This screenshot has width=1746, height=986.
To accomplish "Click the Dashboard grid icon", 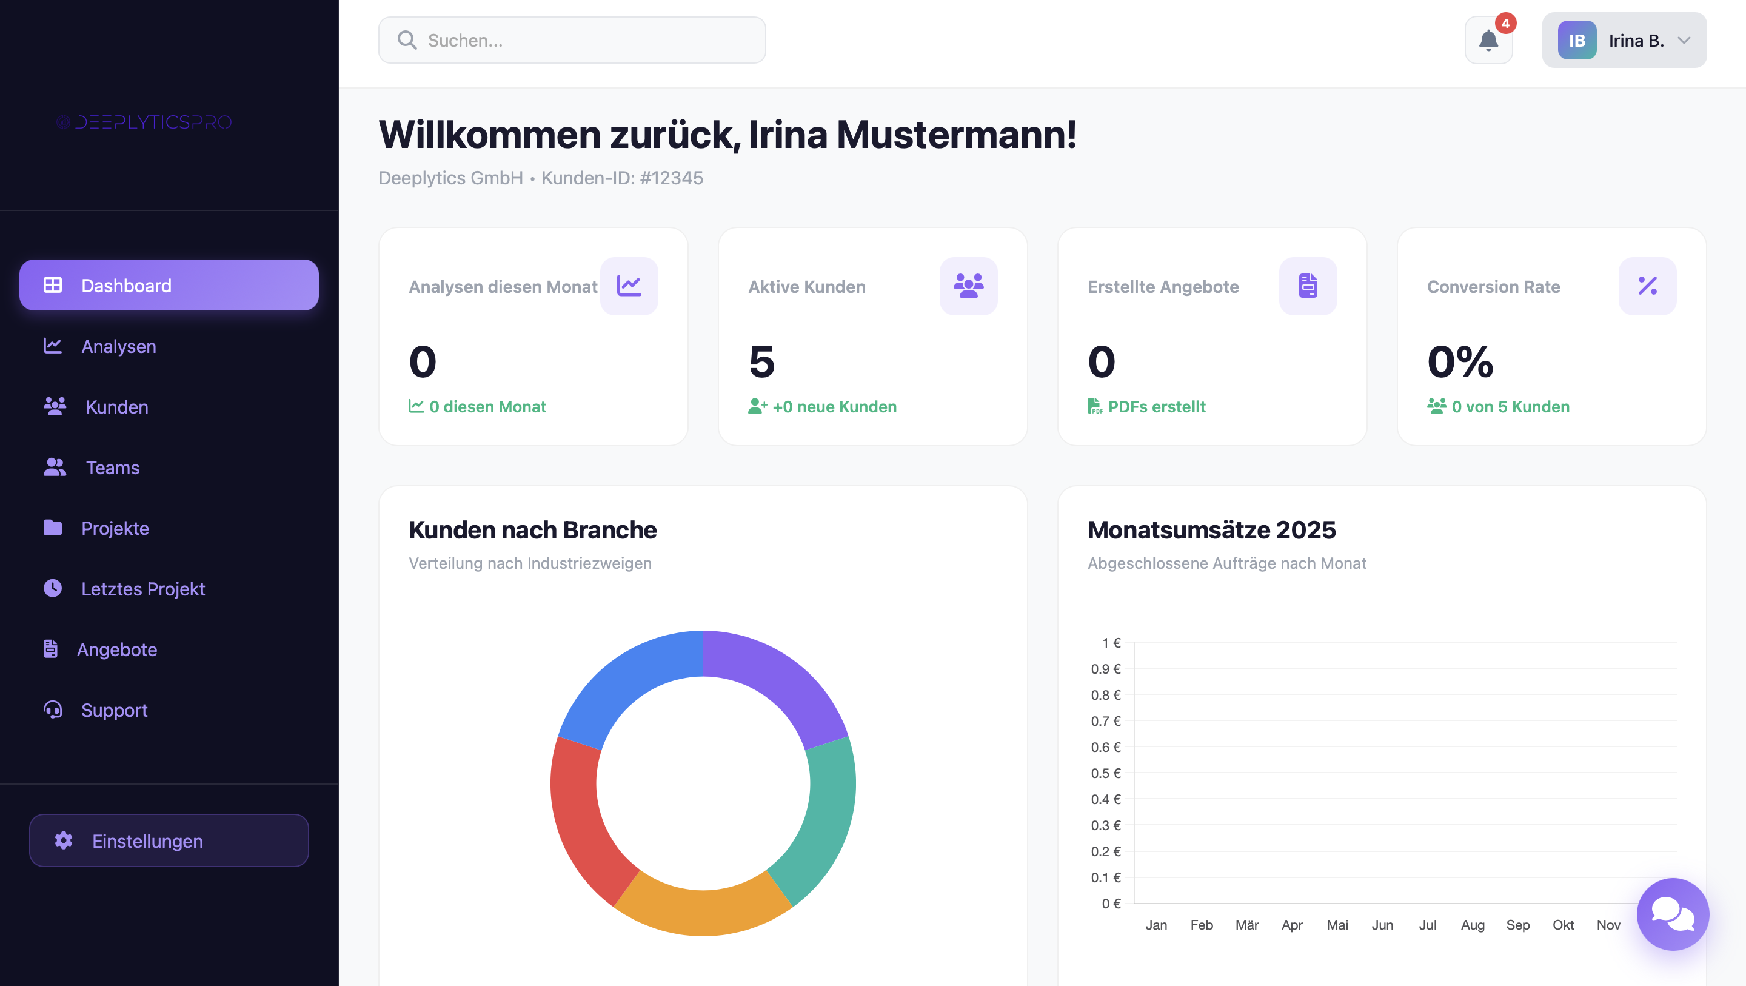I will pyautogui.click(x=53, y=285).
